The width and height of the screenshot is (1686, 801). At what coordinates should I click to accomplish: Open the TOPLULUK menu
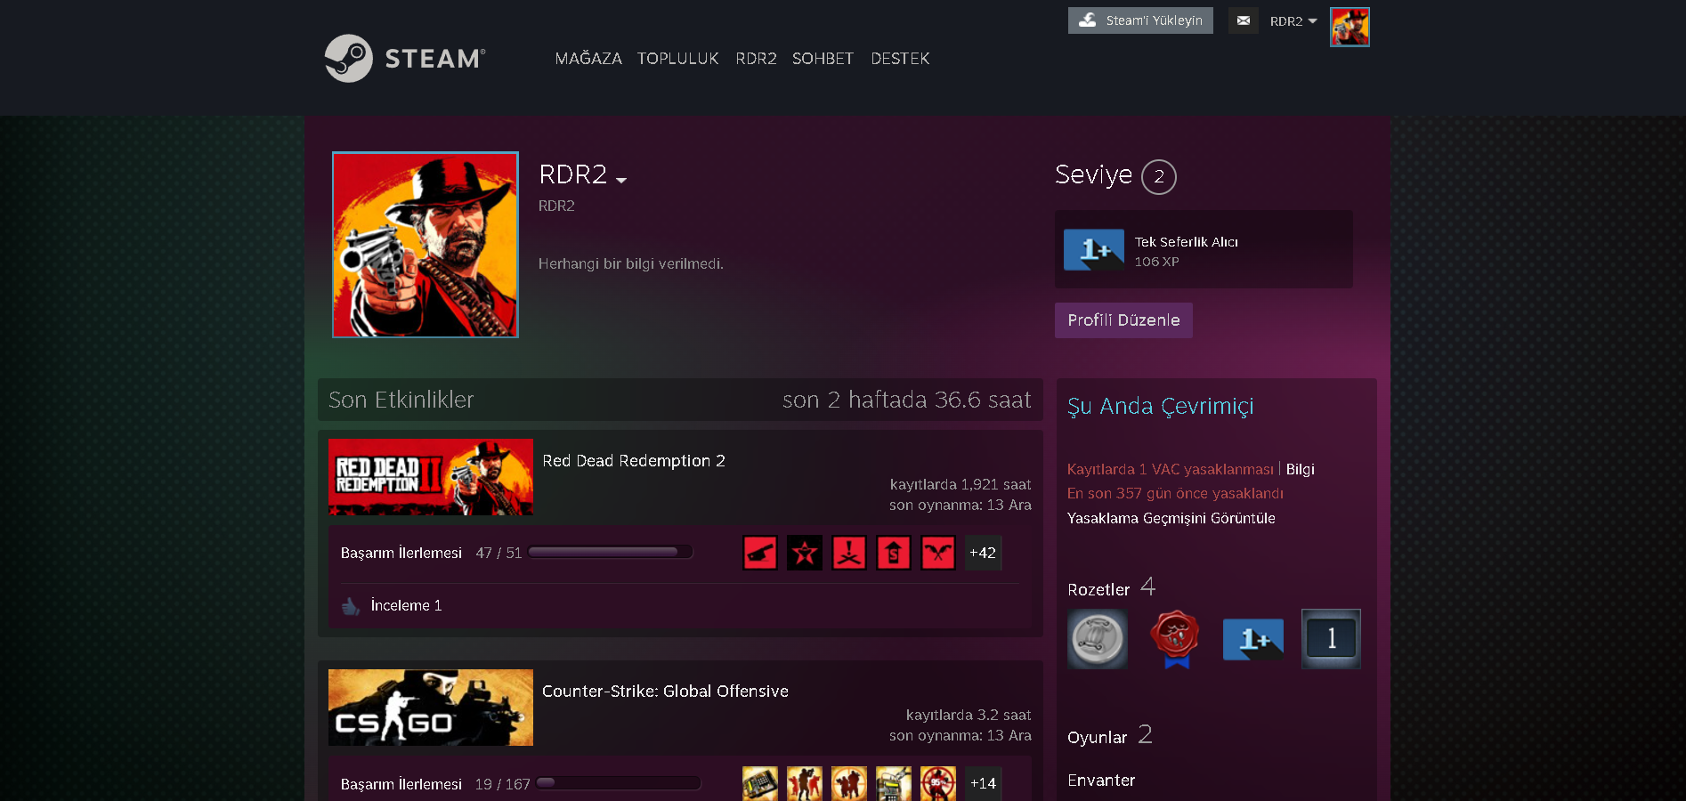click(678, 59)
